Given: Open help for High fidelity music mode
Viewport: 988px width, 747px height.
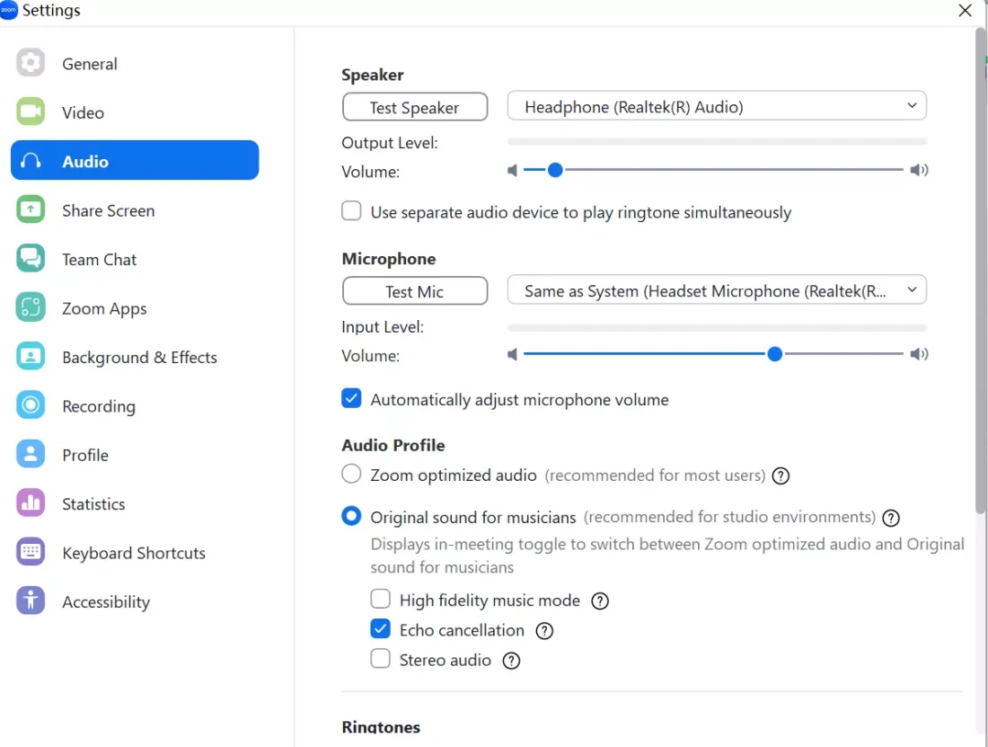Looking at the screenshot, I should (x=600, y=601).
